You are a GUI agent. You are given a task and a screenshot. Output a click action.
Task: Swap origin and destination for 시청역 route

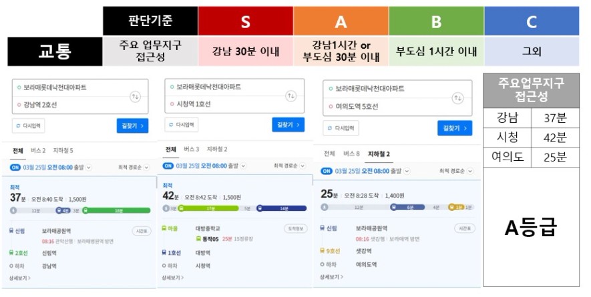(290, 95)
